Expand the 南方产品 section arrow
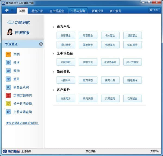The height and width of the screenshot is (156, 163). (54, 27)
